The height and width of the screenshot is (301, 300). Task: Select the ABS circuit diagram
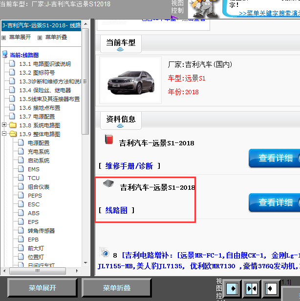(33, 213)
